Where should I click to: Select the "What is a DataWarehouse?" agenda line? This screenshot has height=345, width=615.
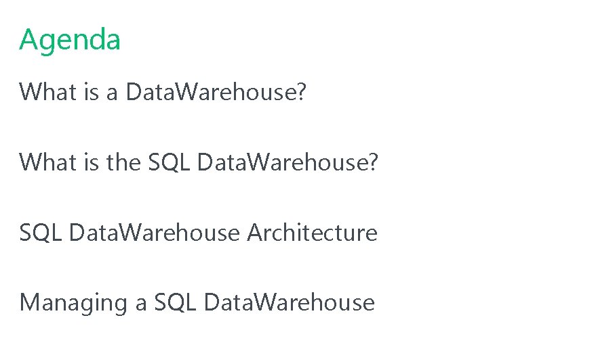tap(163, 91)
